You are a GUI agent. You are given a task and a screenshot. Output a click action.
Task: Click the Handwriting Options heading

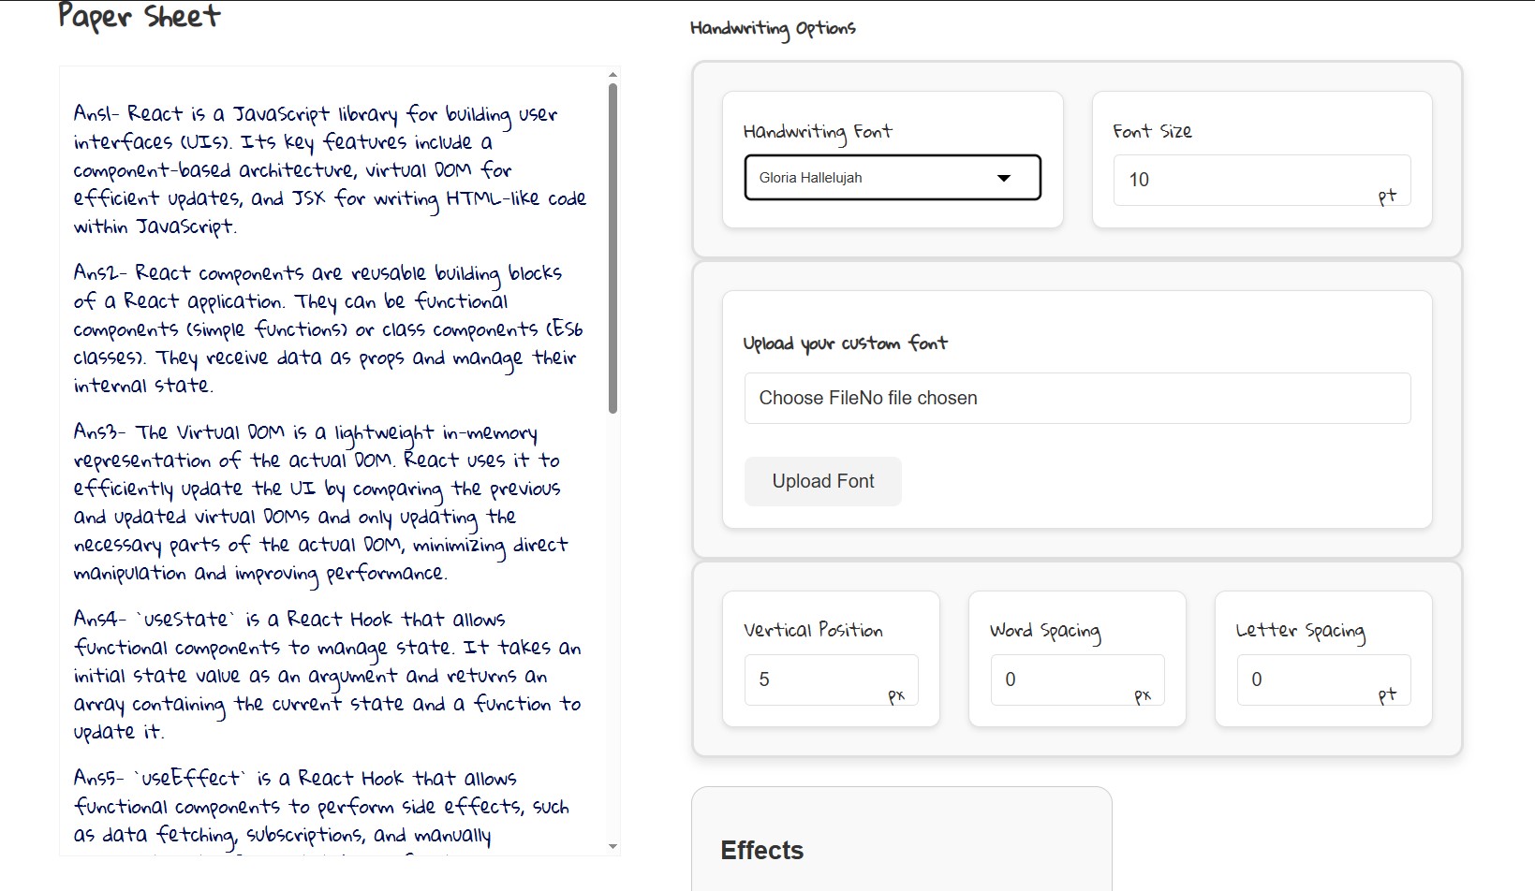pyautogui.click(x=773, y=29)
